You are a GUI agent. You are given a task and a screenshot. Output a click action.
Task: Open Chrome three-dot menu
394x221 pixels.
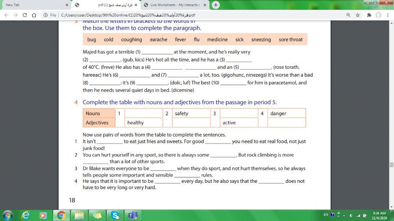point(388,15)
